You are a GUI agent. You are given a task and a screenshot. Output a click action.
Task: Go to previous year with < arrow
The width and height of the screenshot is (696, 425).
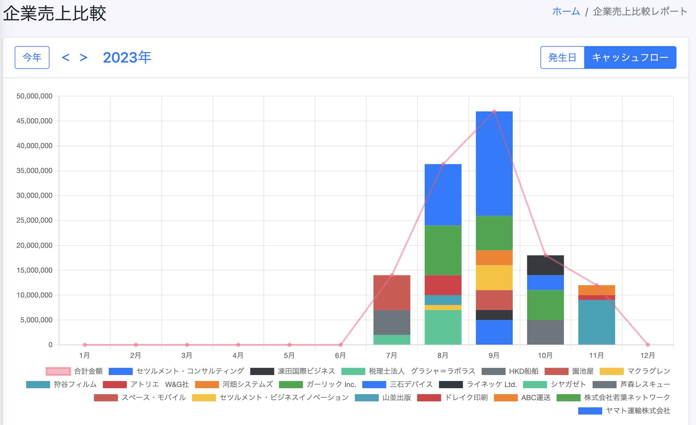66,57
